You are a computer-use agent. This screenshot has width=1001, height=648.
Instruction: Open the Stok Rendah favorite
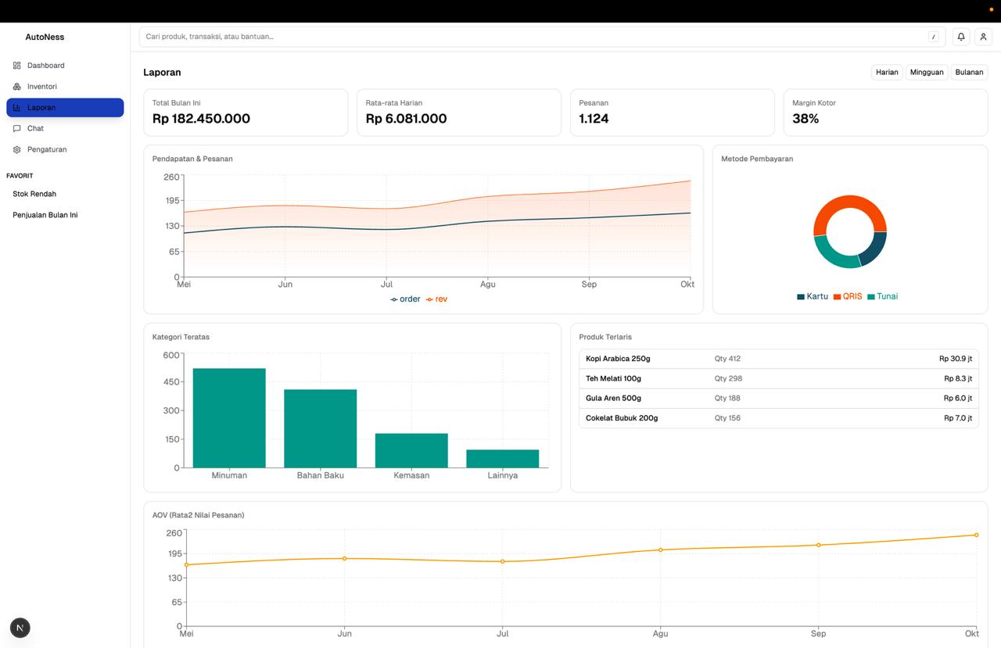(34, 194)
